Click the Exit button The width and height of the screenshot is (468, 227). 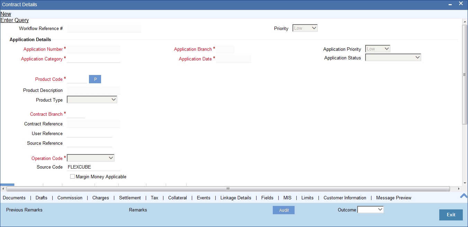[451, 215]
